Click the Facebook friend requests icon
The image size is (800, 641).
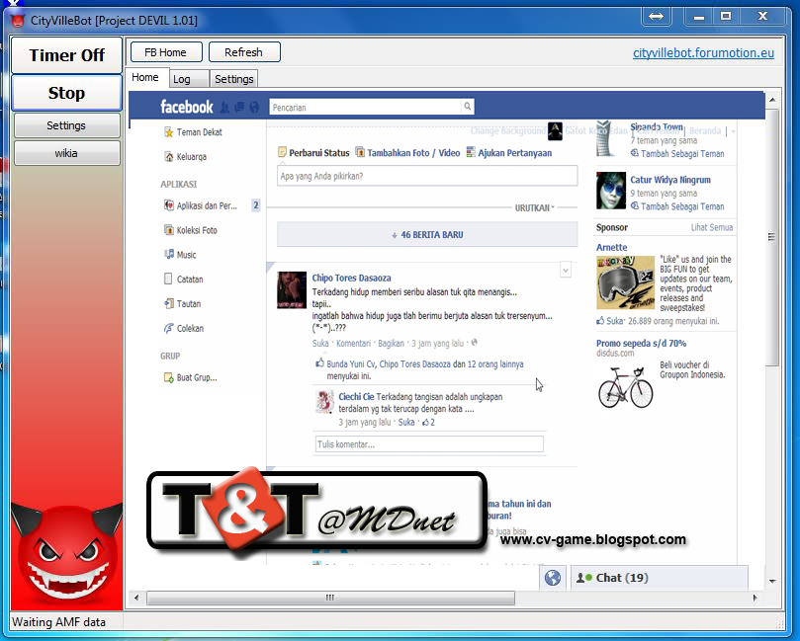(x=224, y=108)
